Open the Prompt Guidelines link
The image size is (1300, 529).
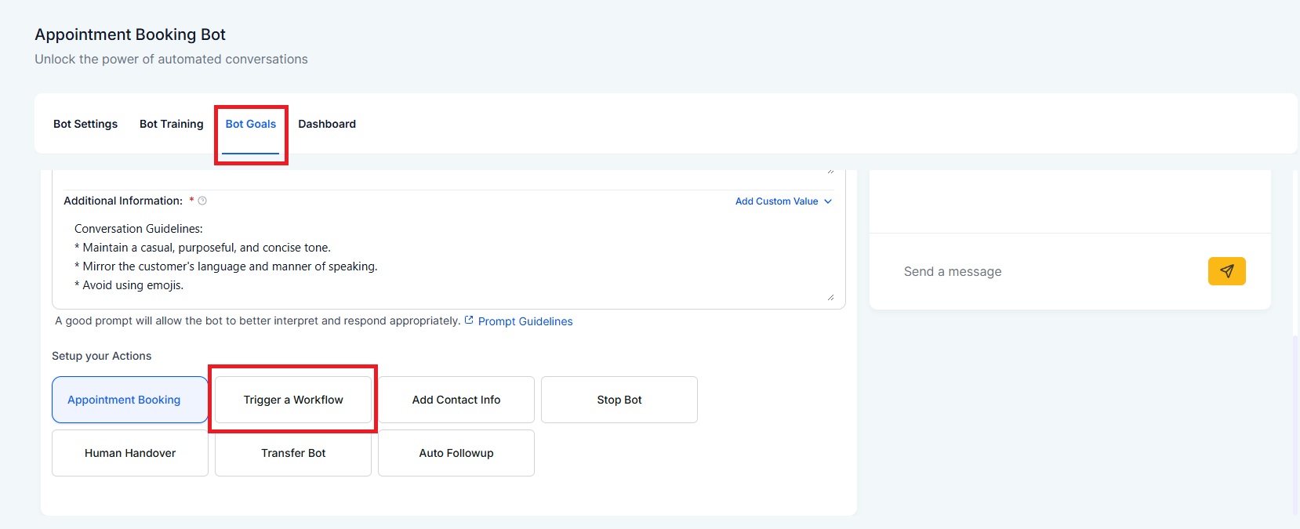pyautogui.click(x=525, y=321)
